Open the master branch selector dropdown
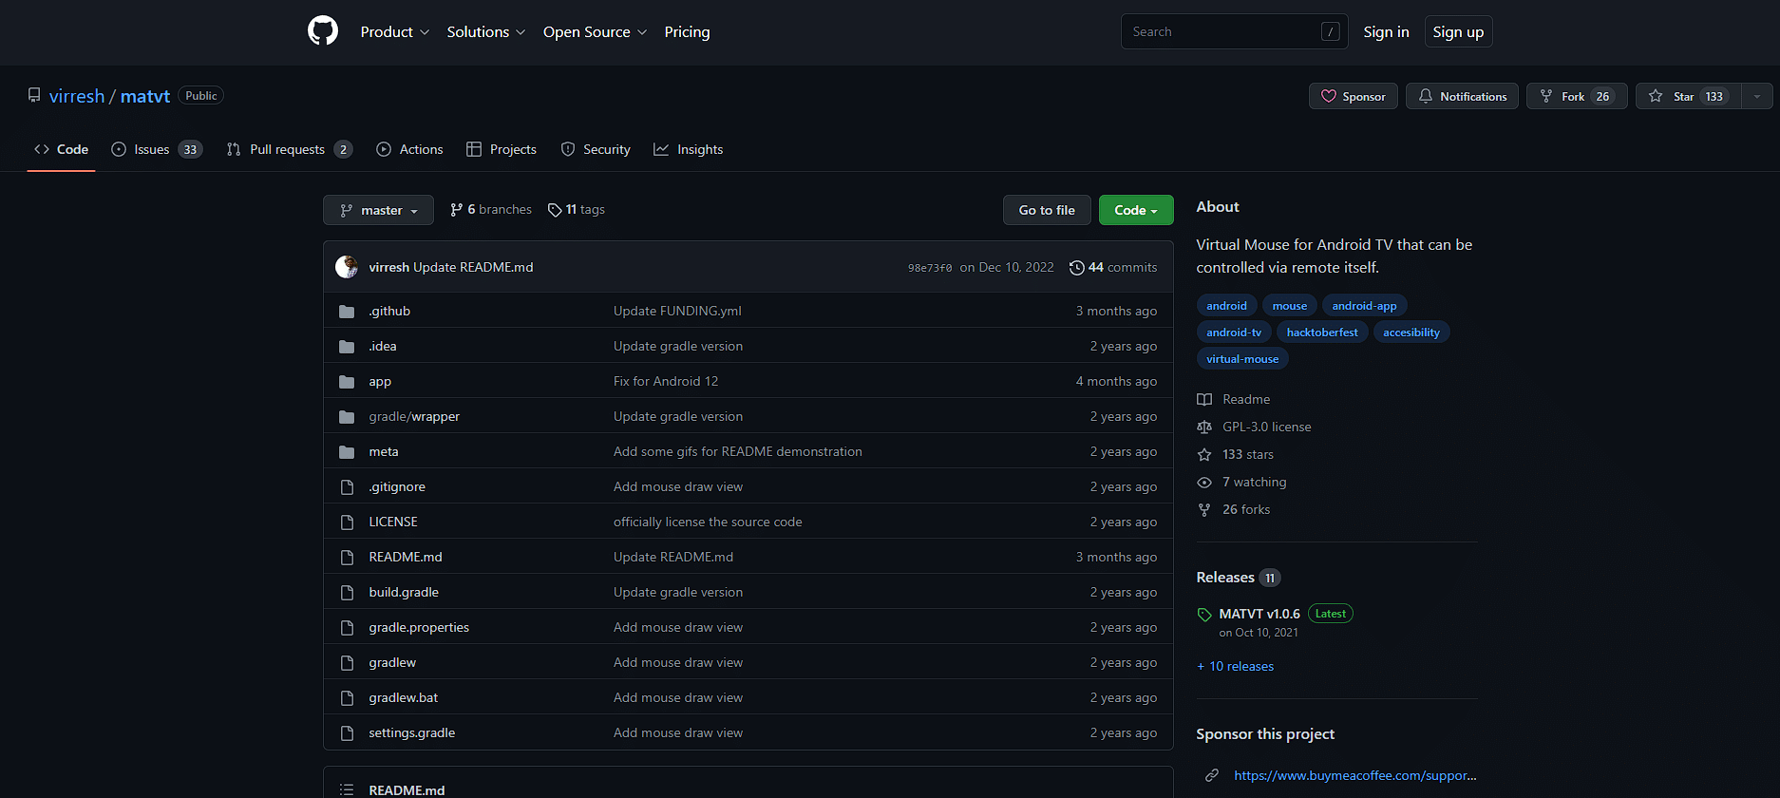The height and width of the screenshot is (798, 1780). [378, 210]
